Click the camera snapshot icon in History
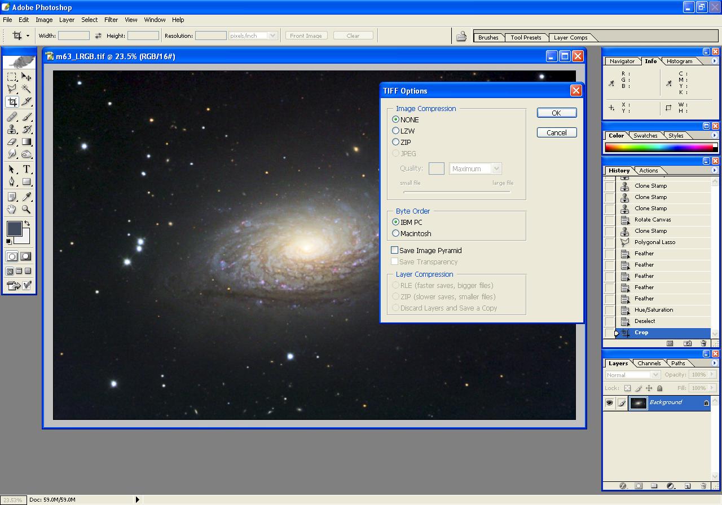 pos(688,343)
